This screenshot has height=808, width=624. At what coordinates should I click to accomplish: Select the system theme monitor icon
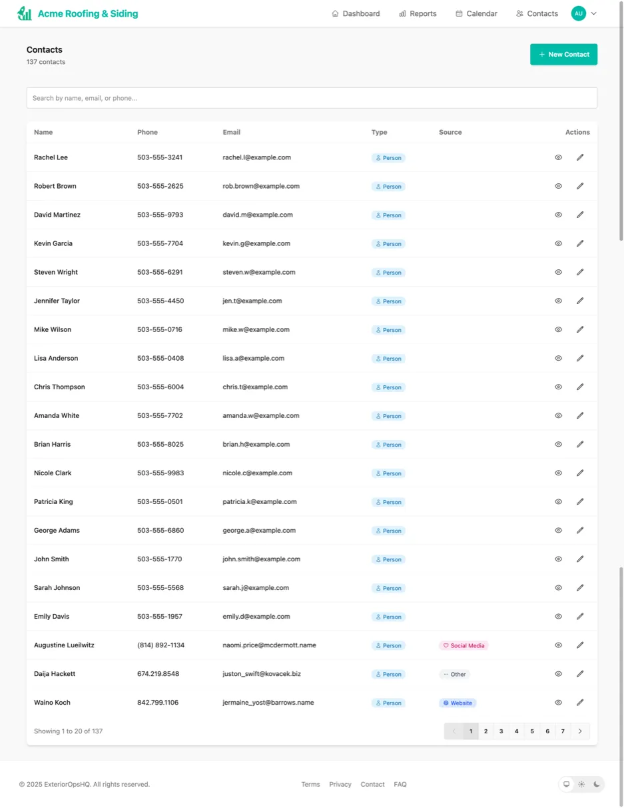(566, 784)
